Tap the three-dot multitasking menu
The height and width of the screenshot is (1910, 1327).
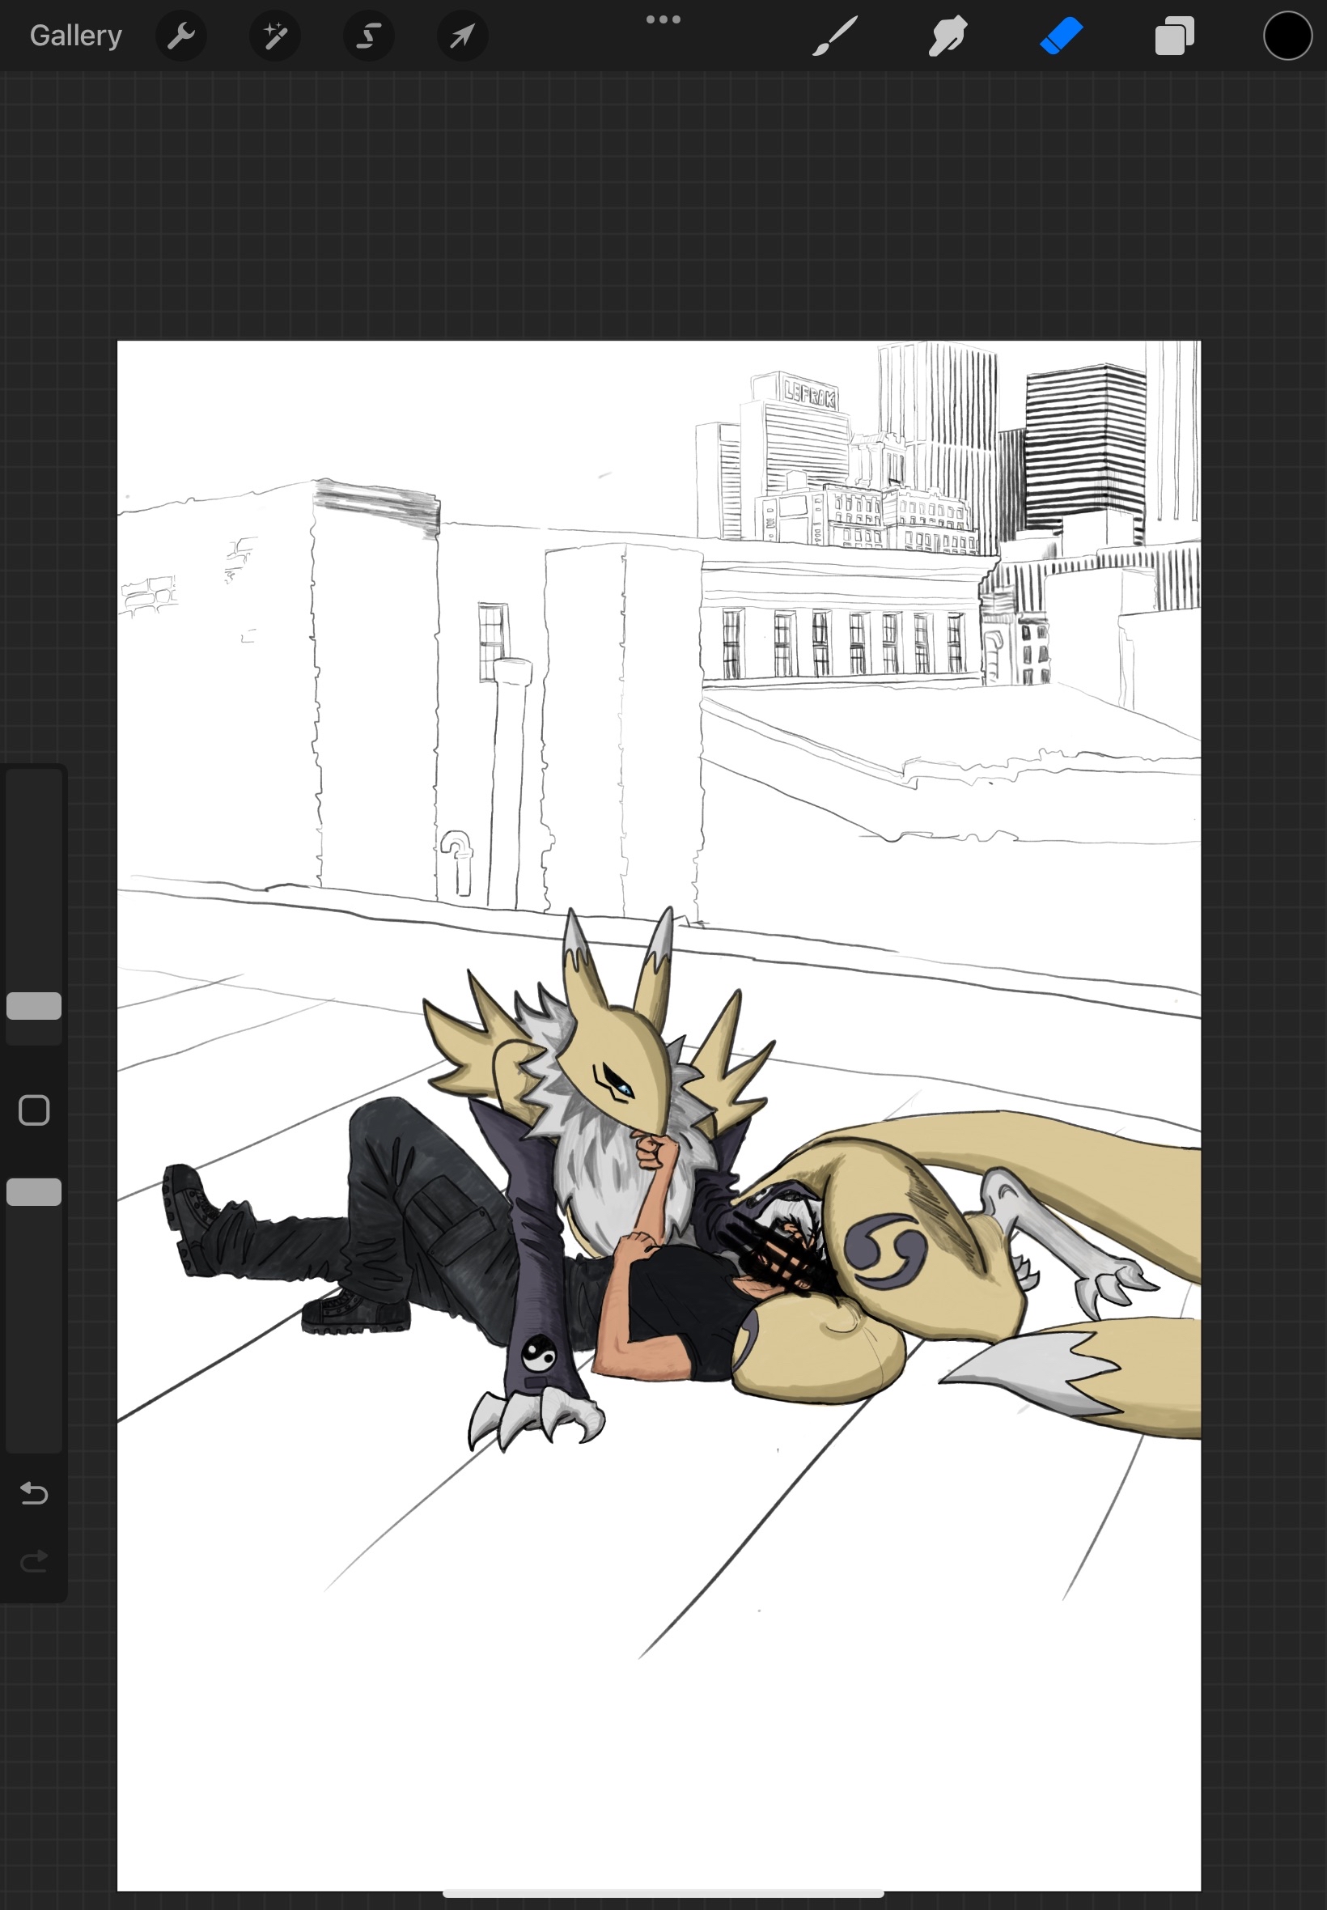663,19
